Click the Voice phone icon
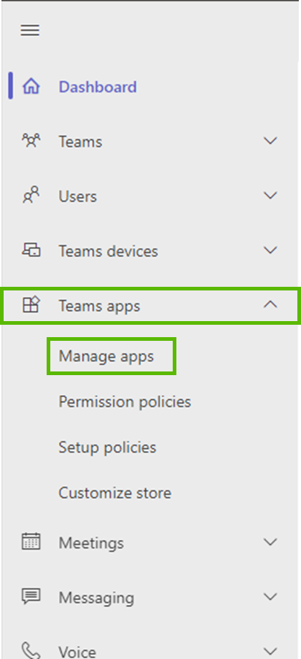 click(31, 650)
